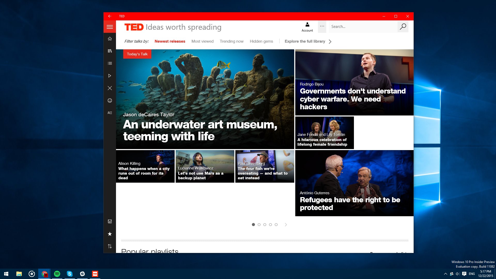Select the third carousel page dot

[x=265, y=225]
